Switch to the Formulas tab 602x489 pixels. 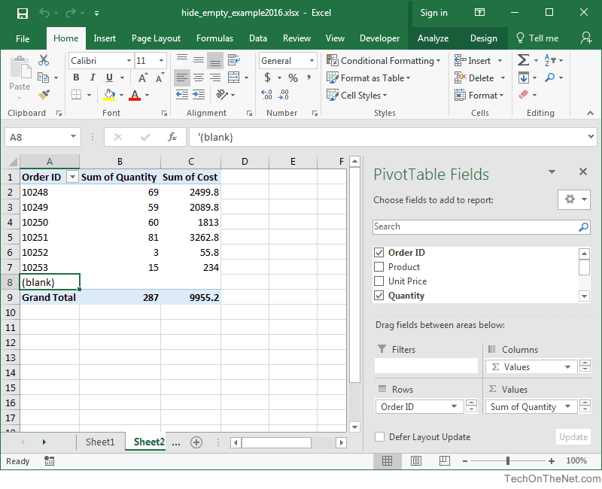click(214, 38)
